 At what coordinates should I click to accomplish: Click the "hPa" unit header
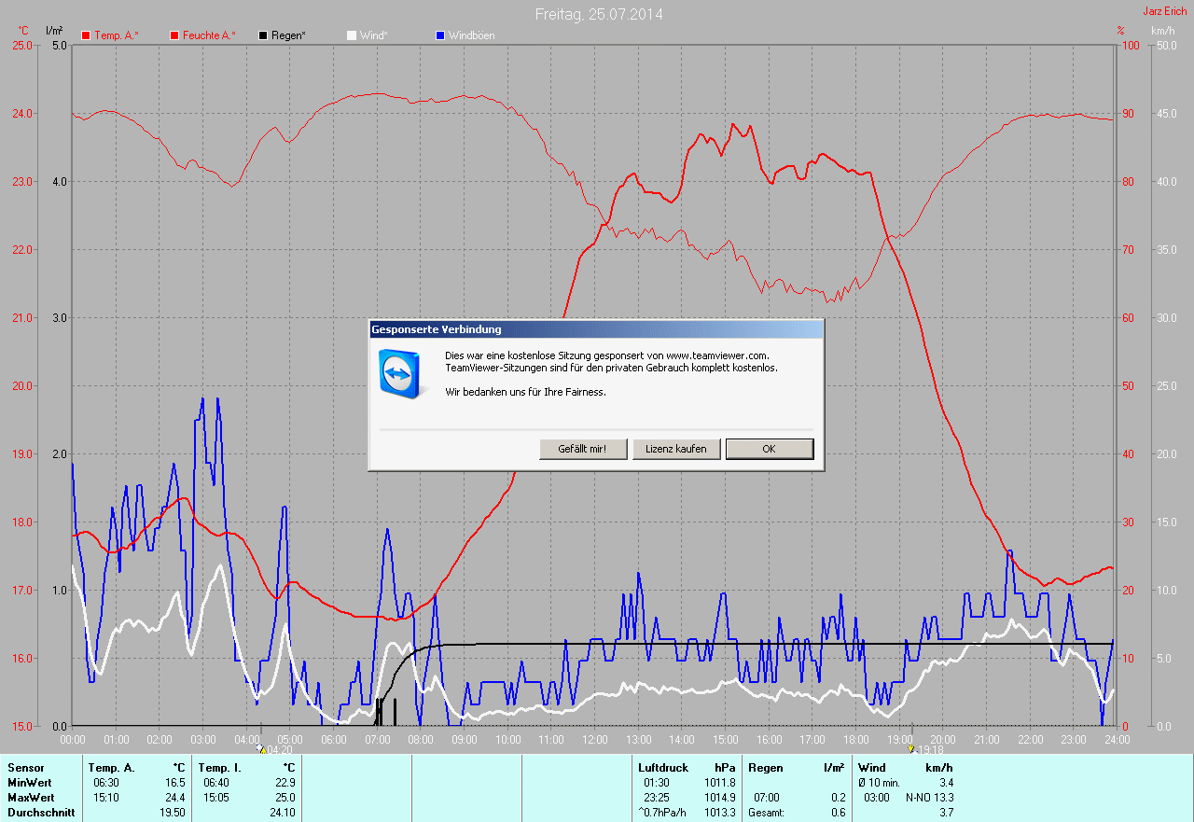pos(725,768)
